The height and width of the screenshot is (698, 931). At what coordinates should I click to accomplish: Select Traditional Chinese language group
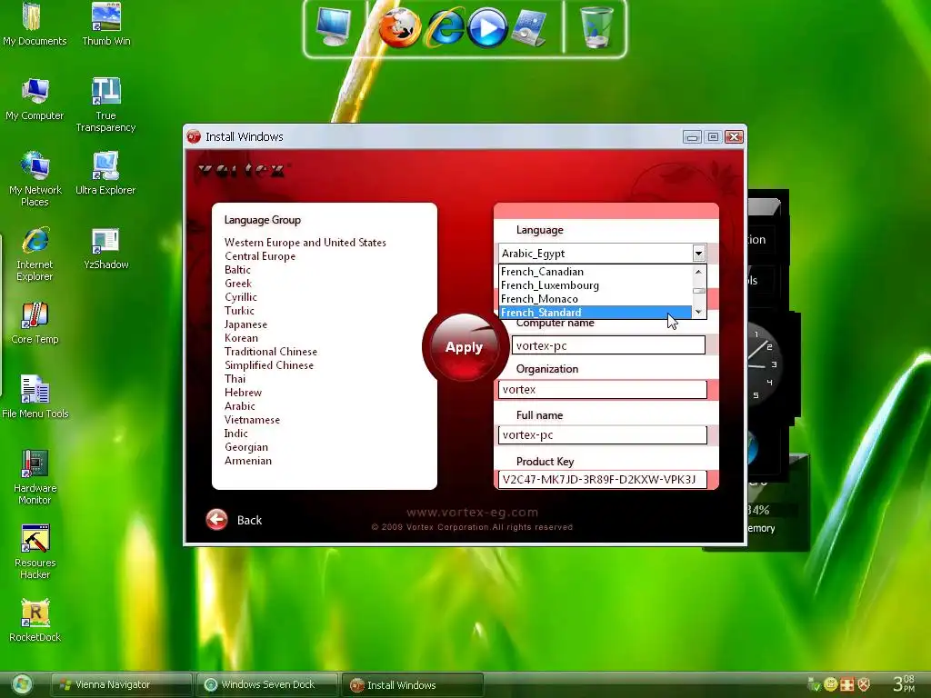point(271,352)
